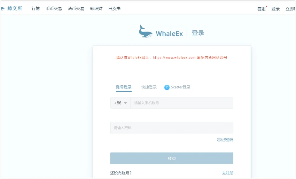Screen dimensions: 296x179
Task: Click the cut-off 立即 register link at top right
Action: tap(290, 9)
